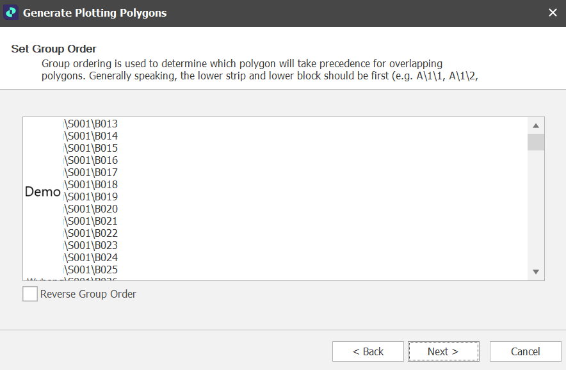
Task: Click the list scroll down arrow
Action: 536,272
